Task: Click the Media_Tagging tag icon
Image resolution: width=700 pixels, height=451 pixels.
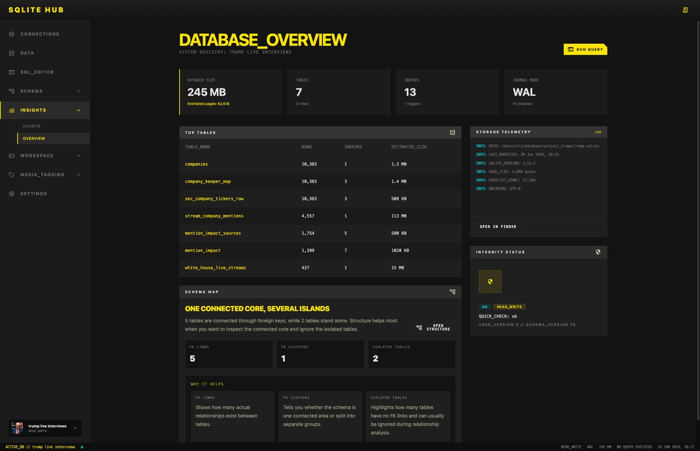Action: pyautogui.click(x=12, y=174)
